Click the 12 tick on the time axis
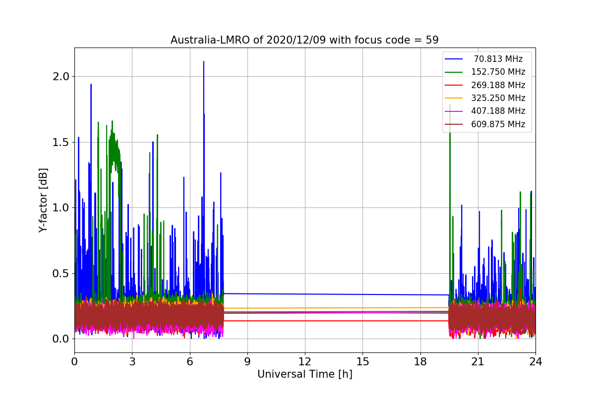595x396 pixels. [x=305, y=361]
